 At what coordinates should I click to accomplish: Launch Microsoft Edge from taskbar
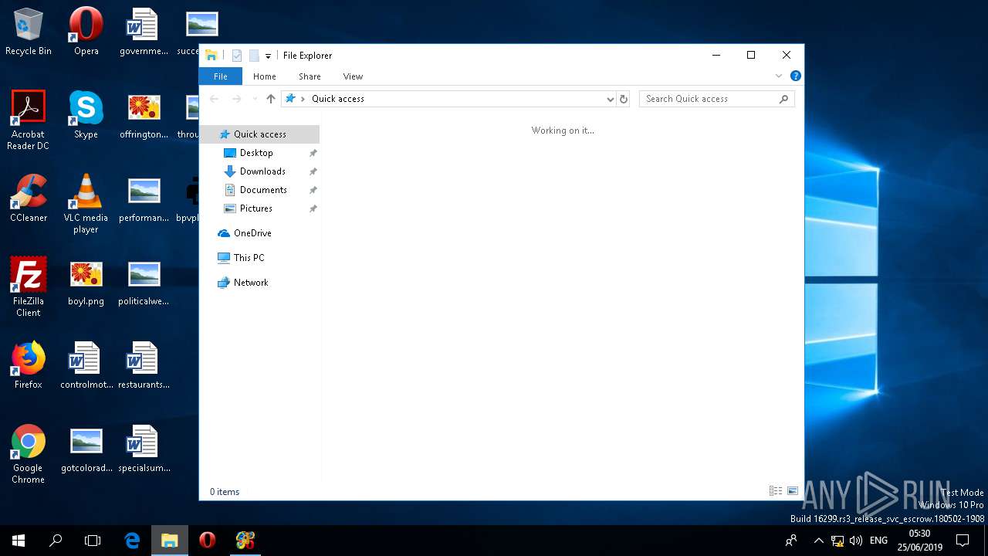[x=132, y=541]
